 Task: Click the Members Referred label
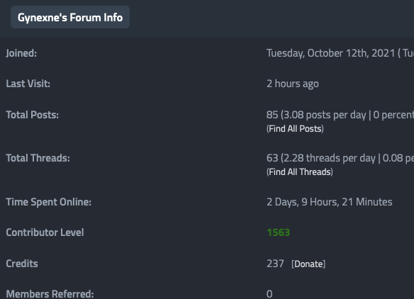click(x=50, y=294)
